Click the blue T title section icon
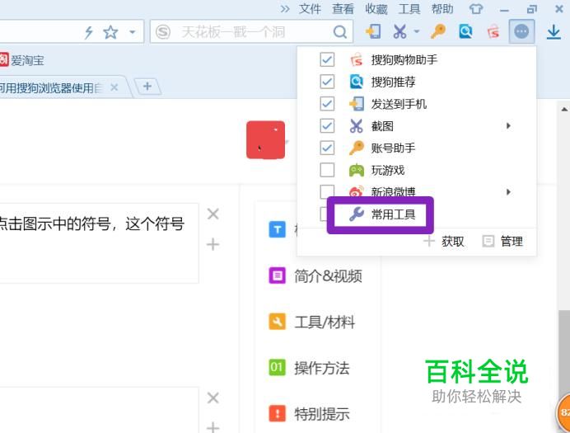The width and height of the screenshot is (570, 433). point(277,229)
